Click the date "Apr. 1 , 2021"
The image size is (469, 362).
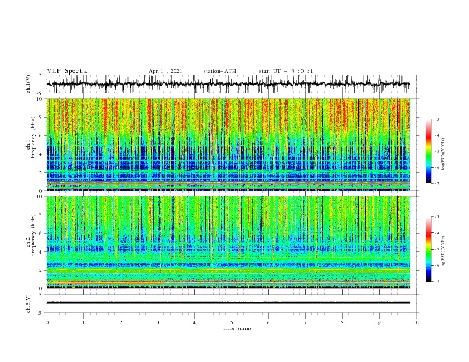point(165,71)
